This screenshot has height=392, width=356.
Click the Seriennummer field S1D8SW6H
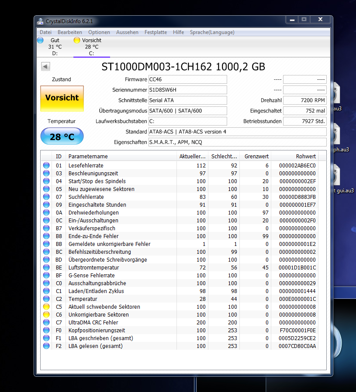pyautogui.click(x=188, y=90)
